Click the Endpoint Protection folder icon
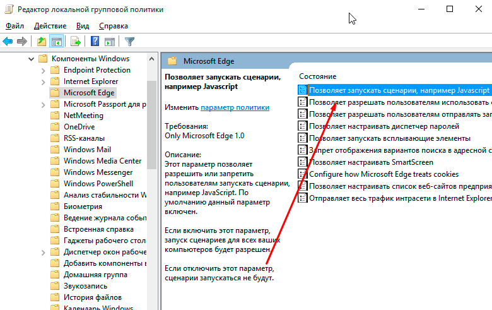This screenshot has height=310, width=492. tap(55, 70)
